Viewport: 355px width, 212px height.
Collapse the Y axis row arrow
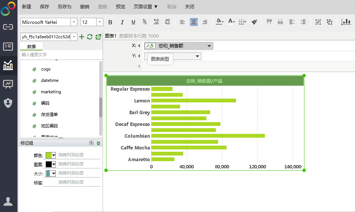click(139, 56)
